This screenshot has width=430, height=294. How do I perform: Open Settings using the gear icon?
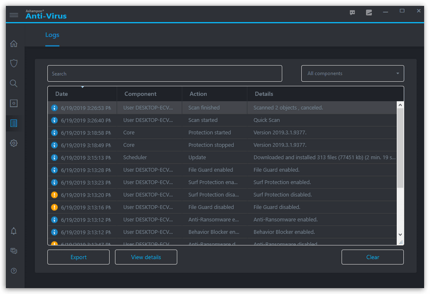tap(14, 143)
